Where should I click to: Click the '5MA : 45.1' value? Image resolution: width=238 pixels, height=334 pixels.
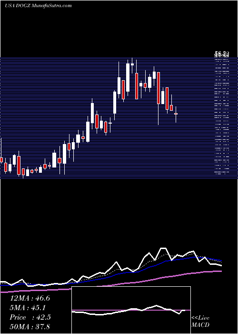point(28,308)
